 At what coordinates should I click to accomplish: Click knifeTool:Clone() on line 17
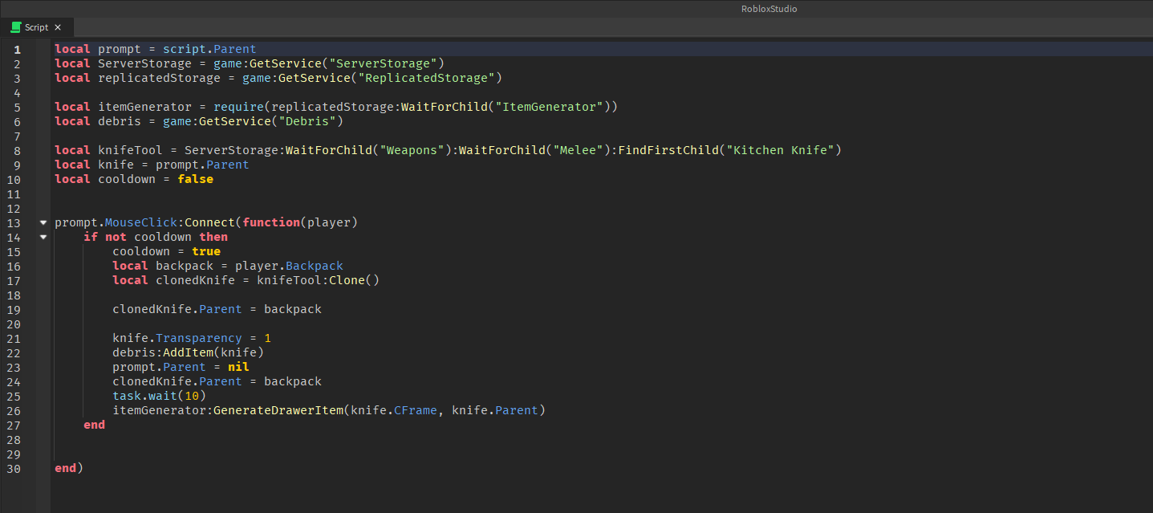tap(318, 280)
